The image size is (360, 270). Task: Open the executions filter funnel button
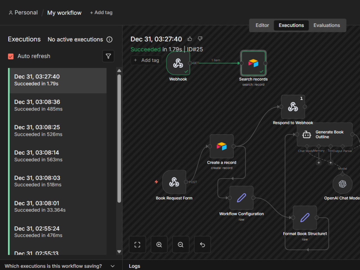pyautogui.click(x=108, y=56)
